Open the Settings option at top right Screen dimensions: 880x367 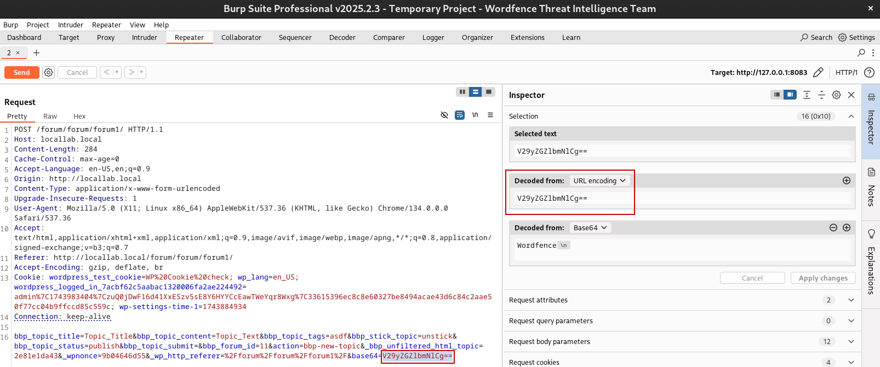pos(856,37)
